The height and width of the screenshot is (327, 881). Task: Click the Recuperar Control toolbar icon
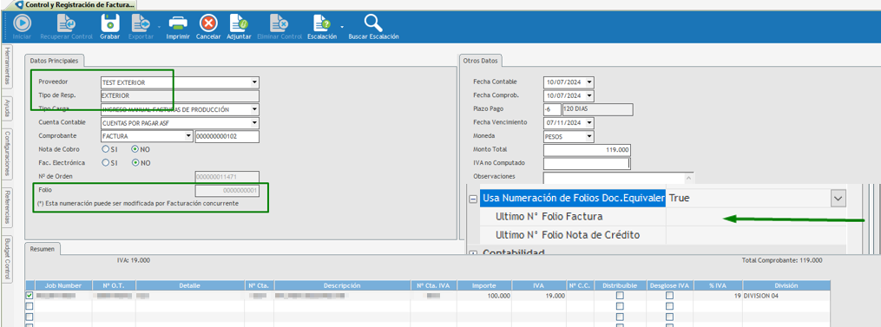coord(67,23)
